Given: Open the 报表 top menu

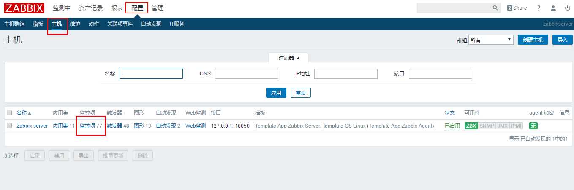Looking at the screenshot, I should pyautogui.click(x=117, y=8).
